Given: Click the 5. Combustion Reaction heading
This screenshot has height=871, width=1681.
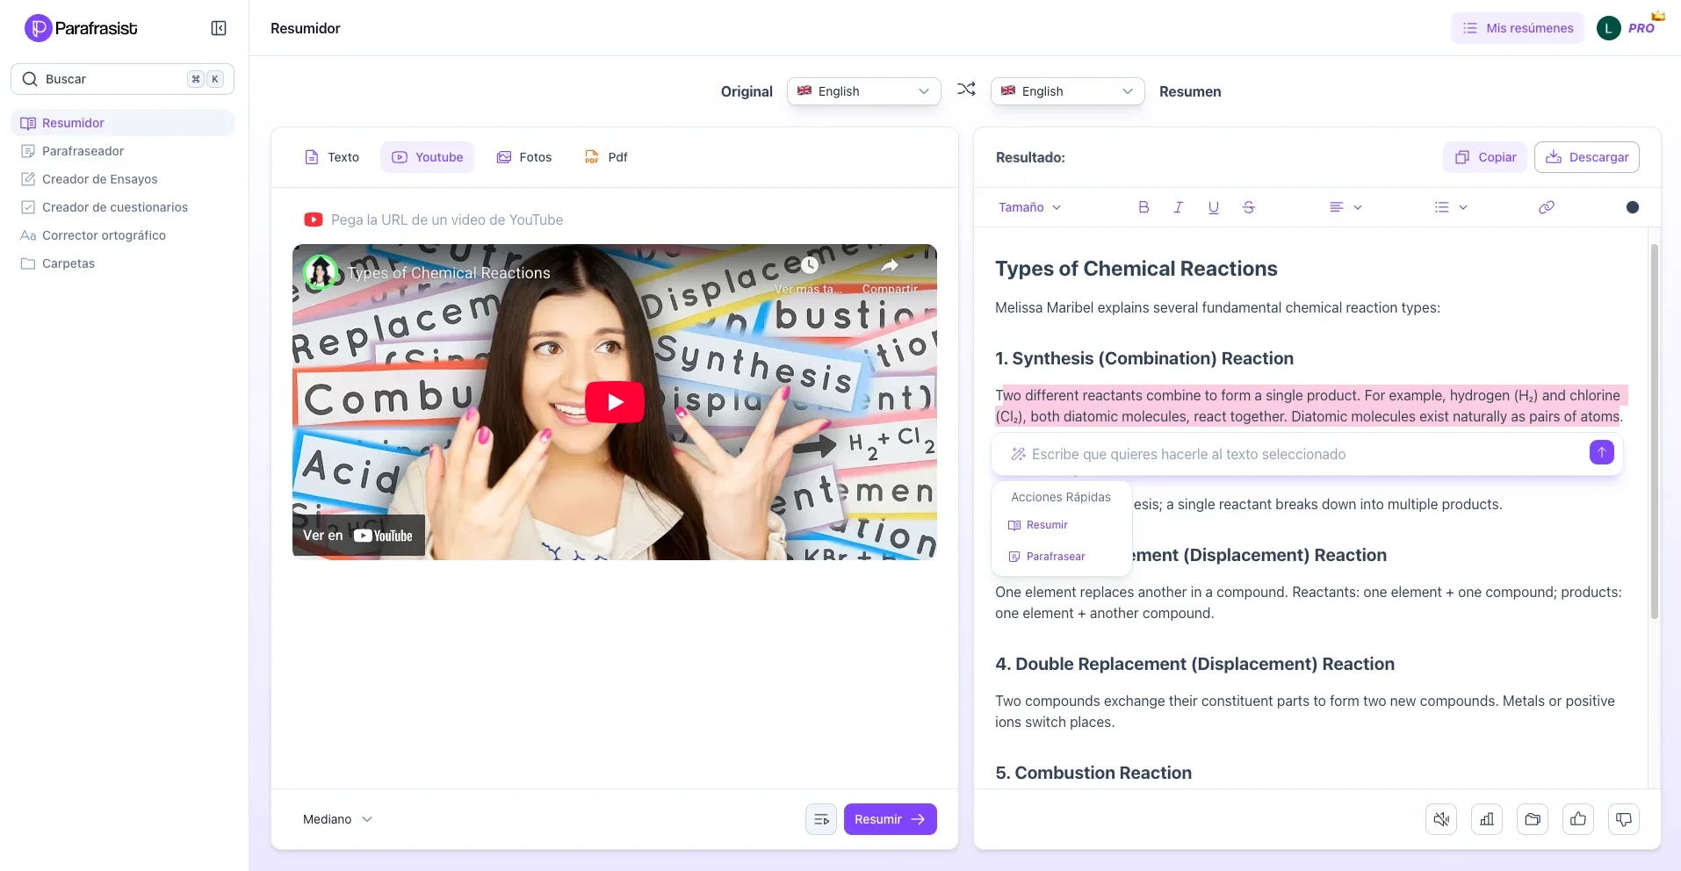Looking at the screenshot, I should 1093,773.
